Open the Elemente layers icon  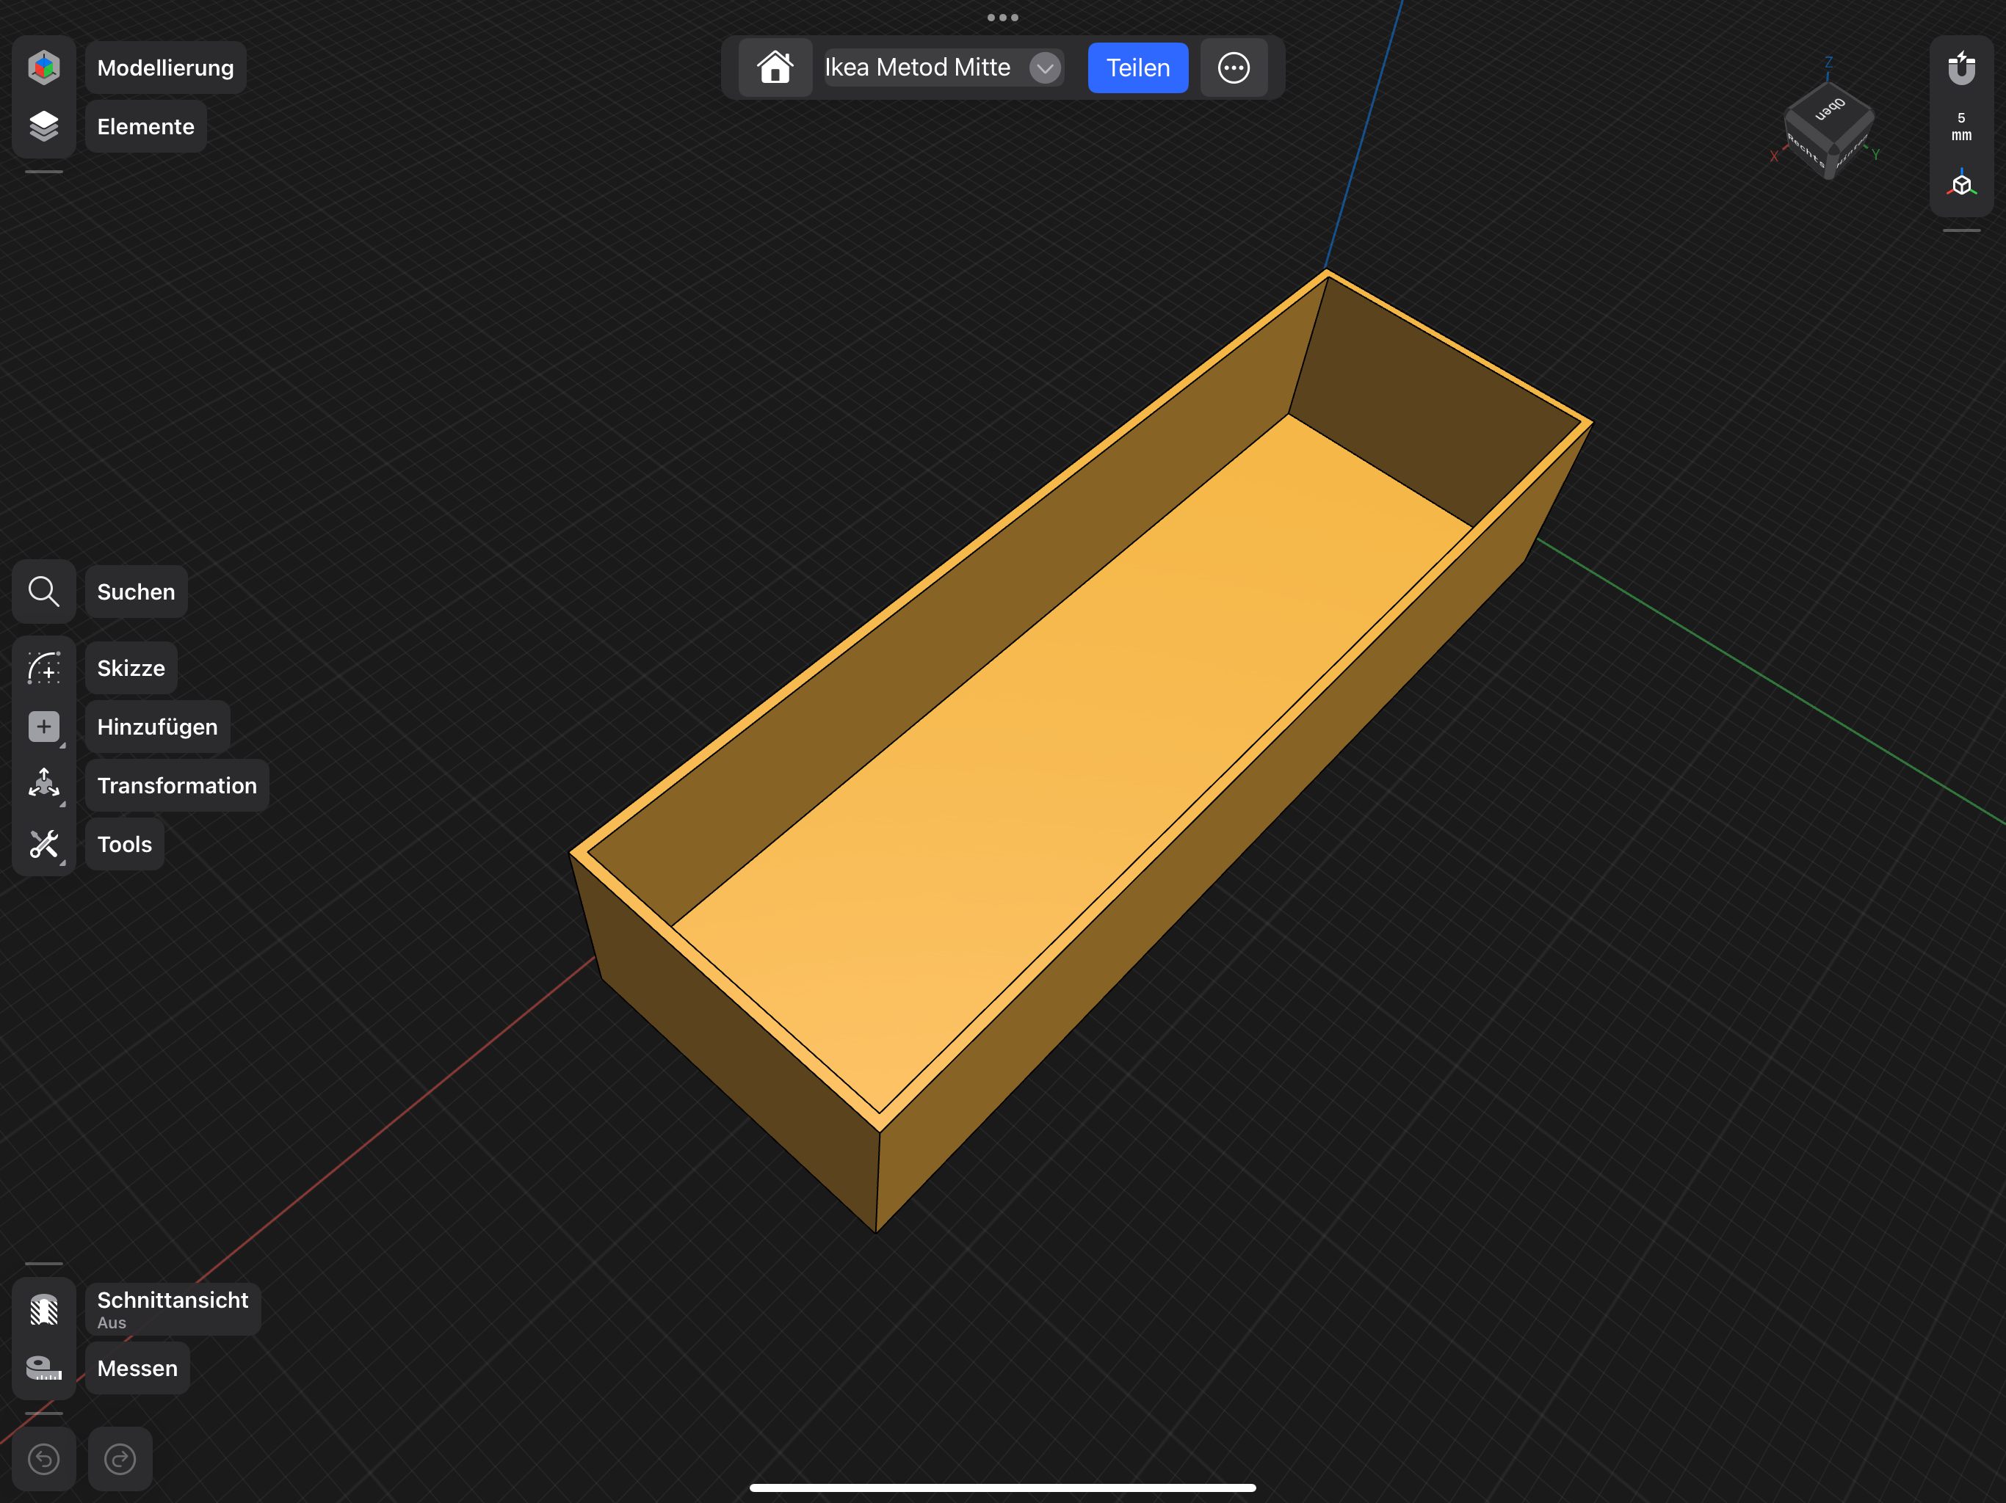pos(43,127)
